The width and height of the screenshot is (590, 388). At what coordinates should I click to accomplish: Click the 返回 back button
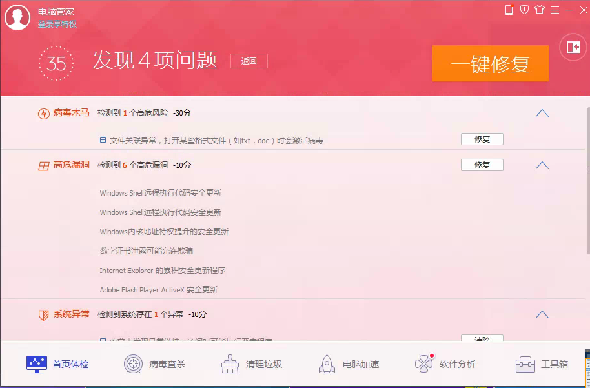pos(249,61)
